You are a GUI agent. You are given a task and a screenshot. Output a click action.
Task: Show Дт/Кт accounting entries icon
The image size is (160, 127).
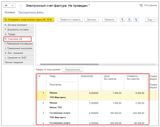[x=122, y=20]
